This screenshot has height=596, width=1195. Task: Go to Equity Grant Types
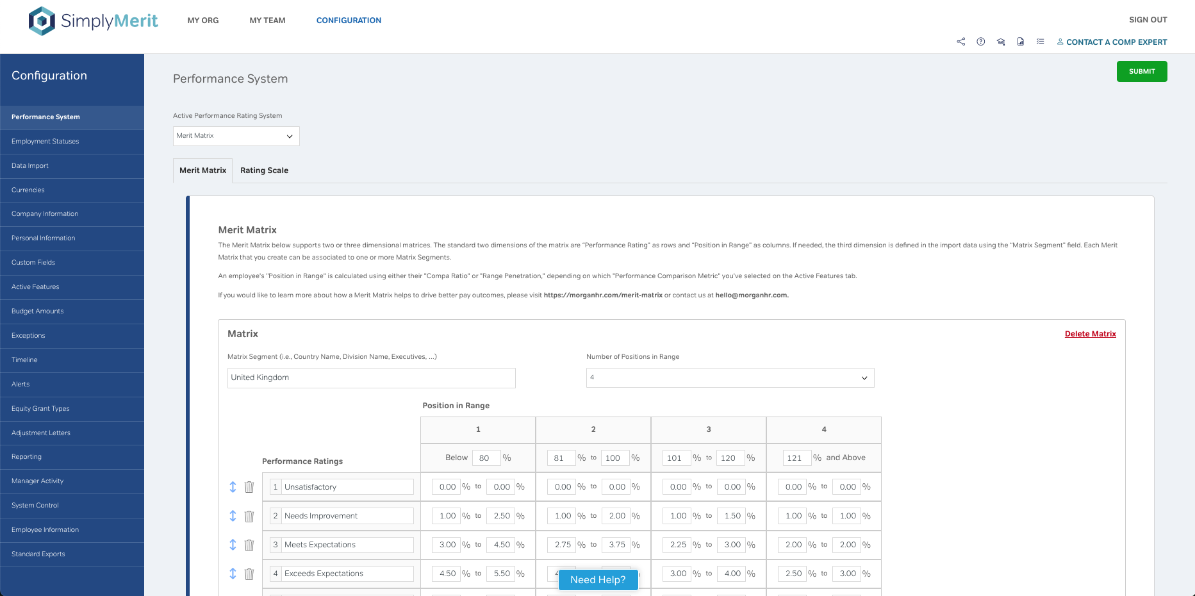72,409
